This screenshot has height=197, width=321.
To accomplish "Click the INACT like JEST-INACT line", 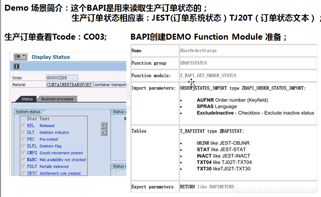I will 223,156.
